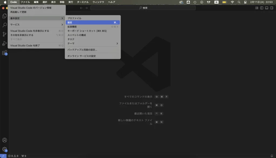
Task: Click the 検索 search box at the top
Action: pyautogui.click(x=143, y=8)
